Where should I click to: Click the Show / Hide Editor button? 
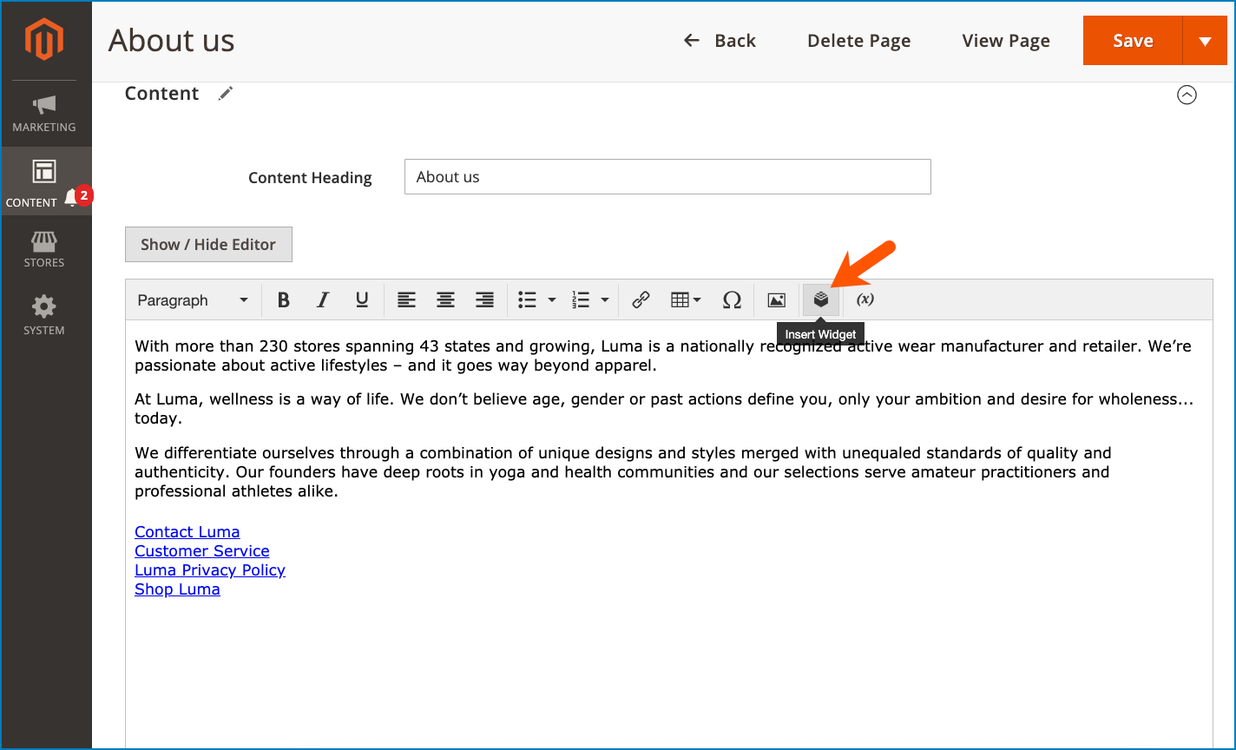208,244
